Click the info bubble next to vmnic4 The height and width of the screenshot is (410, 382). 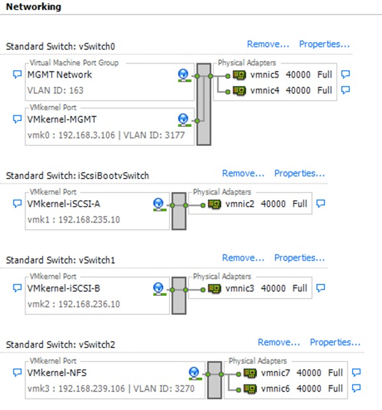(346, 90)
